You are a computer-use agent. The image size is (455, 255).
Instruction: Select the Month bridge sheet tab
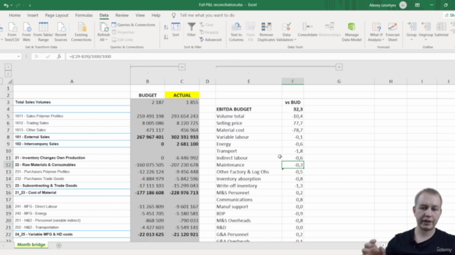(31, 245)
